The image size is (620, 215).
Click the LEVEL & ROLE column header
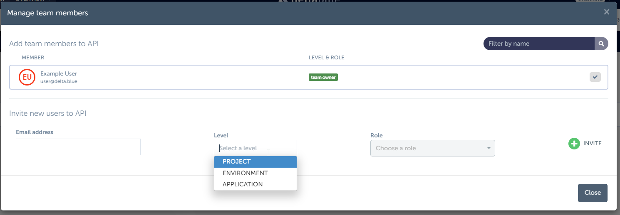click(326, 57)
